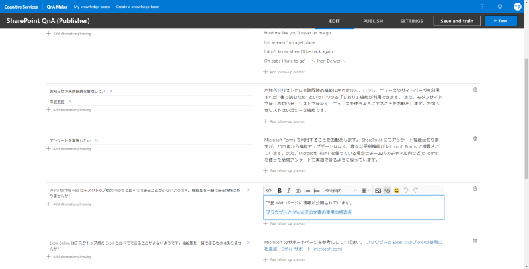The image size is (529, 269).
Task: Open feedback smiley icon in header
Action: (500, 7)
